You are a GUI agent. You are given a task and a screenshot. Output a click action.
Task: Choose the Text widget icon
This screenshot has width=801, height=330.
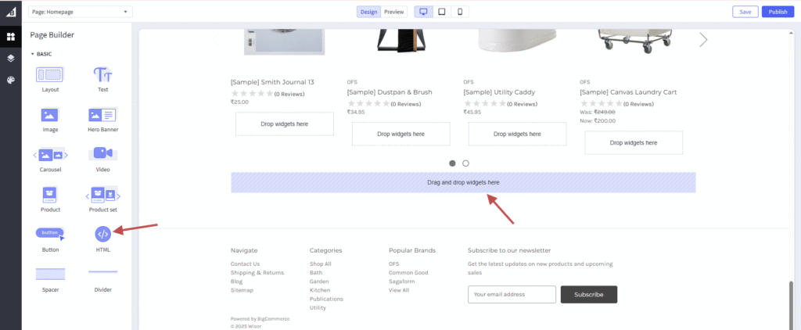pyautogui.click(x=102, y=75)
